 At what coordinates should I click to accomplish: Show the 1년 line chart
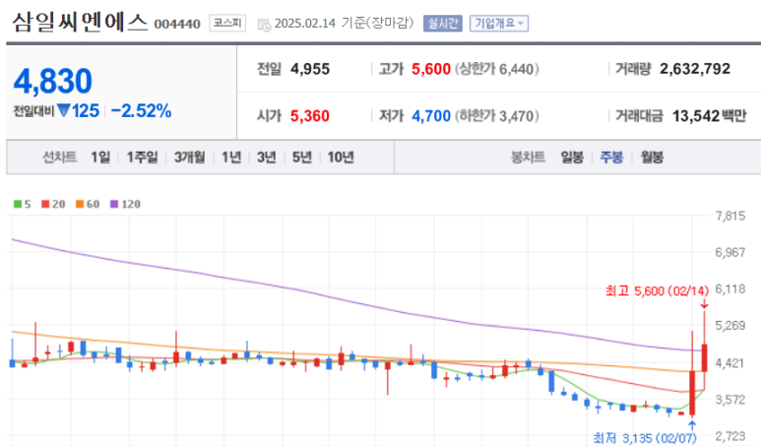click(x=231, y=158)
